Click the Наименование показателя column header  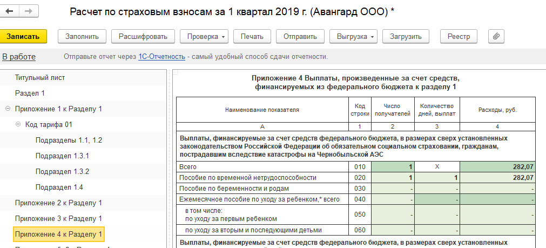point(262,110)
